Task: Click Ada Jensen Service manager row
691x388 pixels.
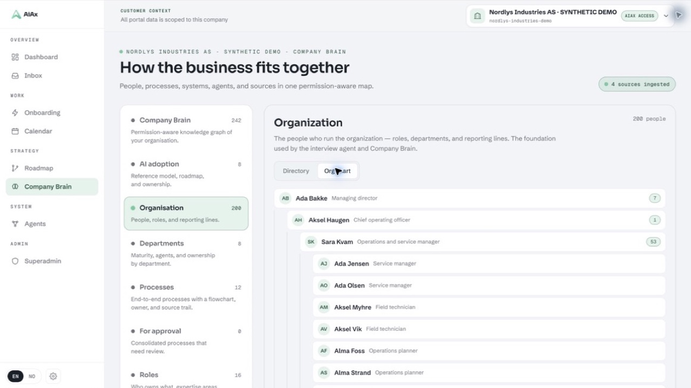Action: coord(489,264)
